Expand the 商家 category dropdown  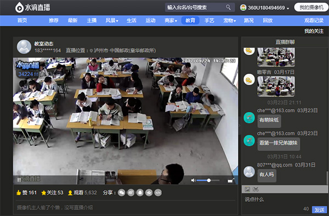pyautogui.click(x=176, y=21)
